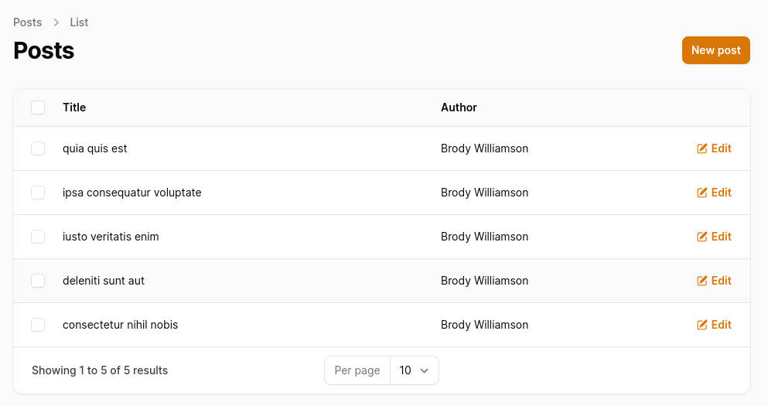
Task: Click the Author column header
Action: pos(459,107)
